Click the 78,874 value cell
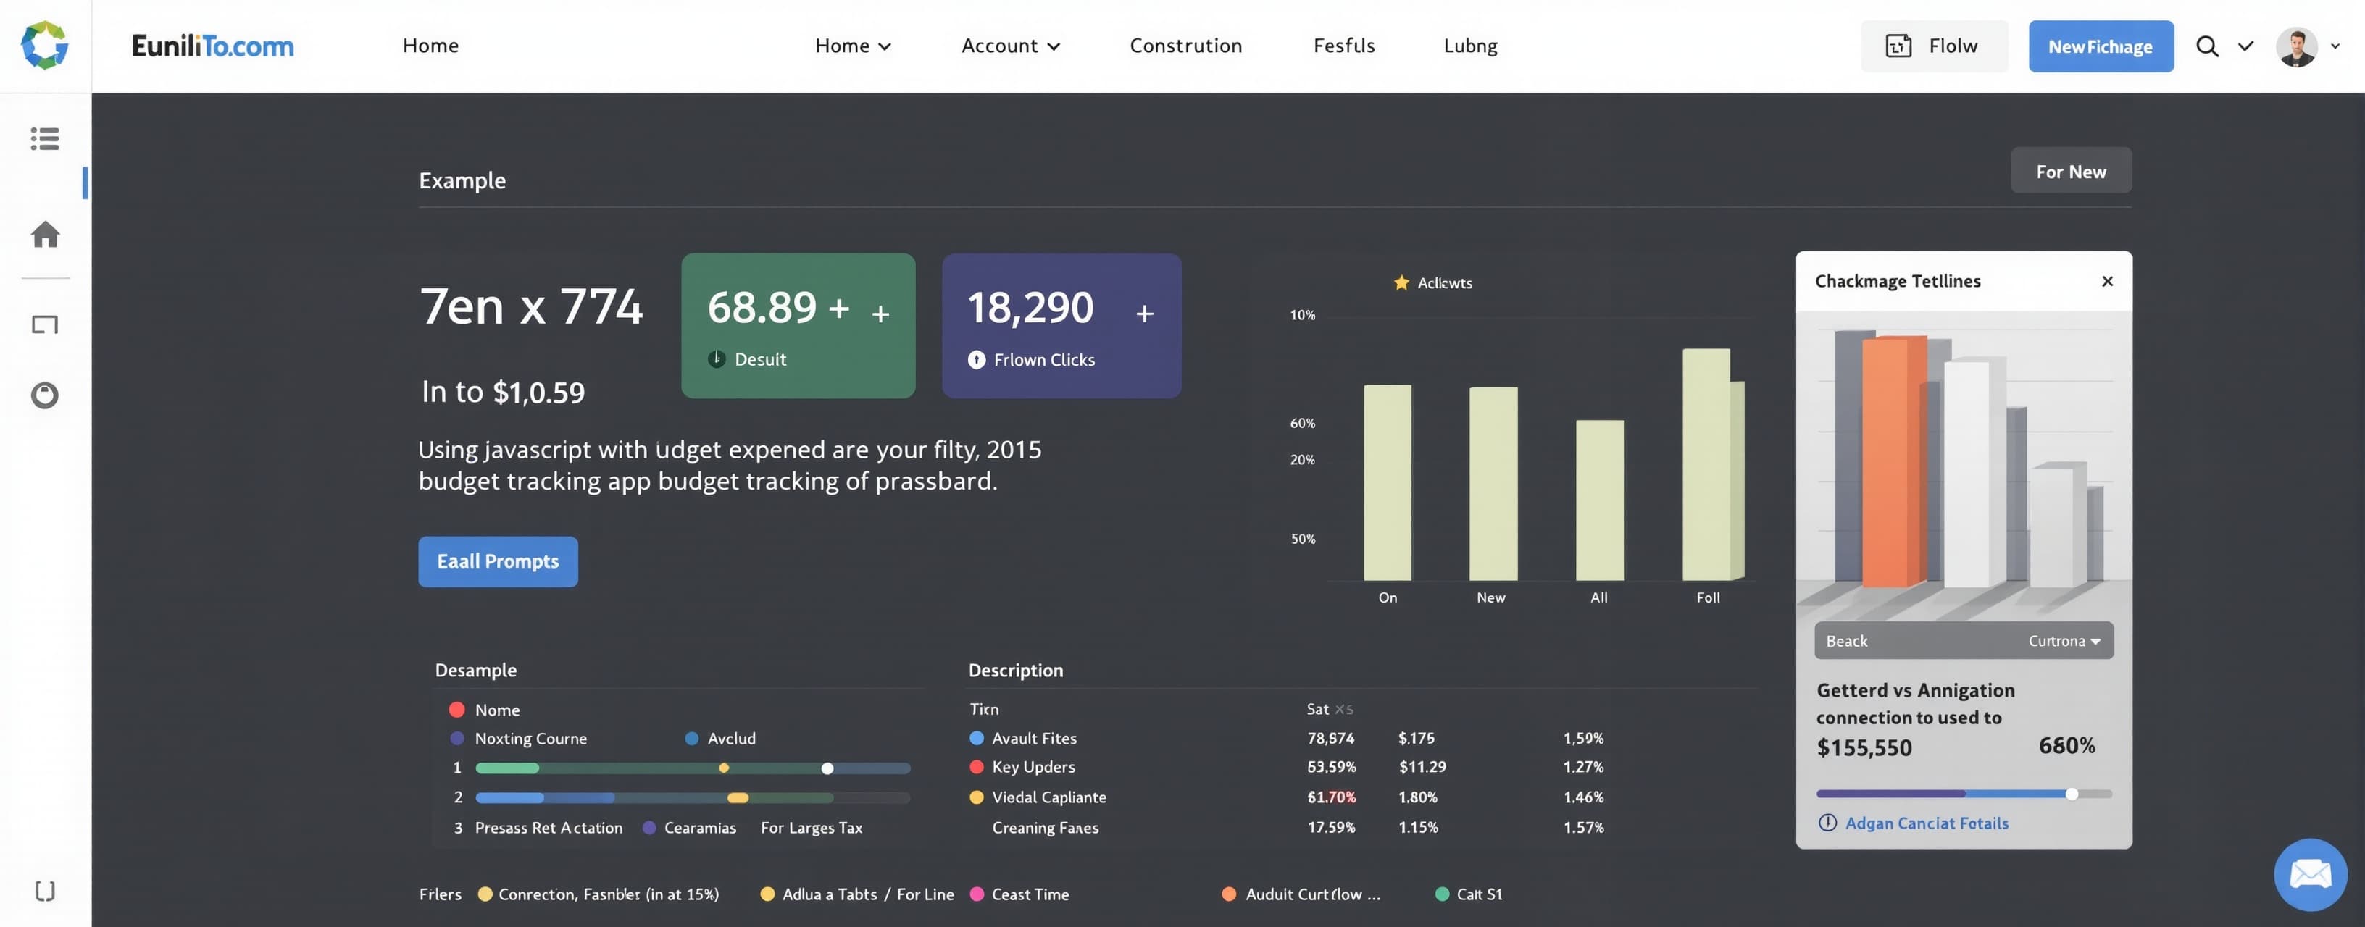The image size is (2365, 927). (x=1330, y=738)
